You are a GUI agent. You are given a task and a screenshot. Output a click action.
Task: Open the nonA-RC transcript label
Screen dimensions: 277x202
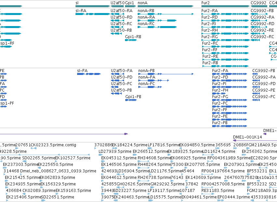click(x=146, y=24)
